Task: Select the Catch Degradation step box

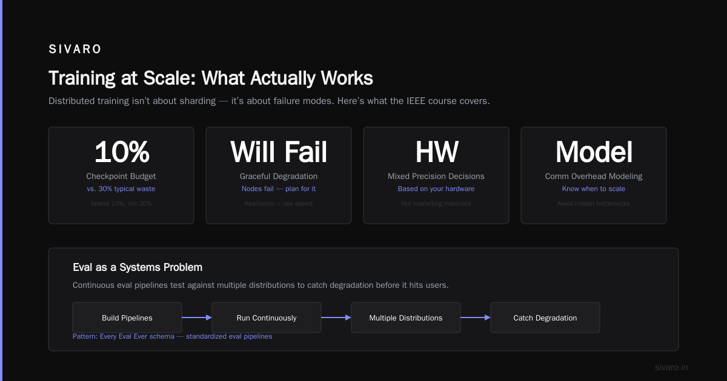Action: (545, 317)
